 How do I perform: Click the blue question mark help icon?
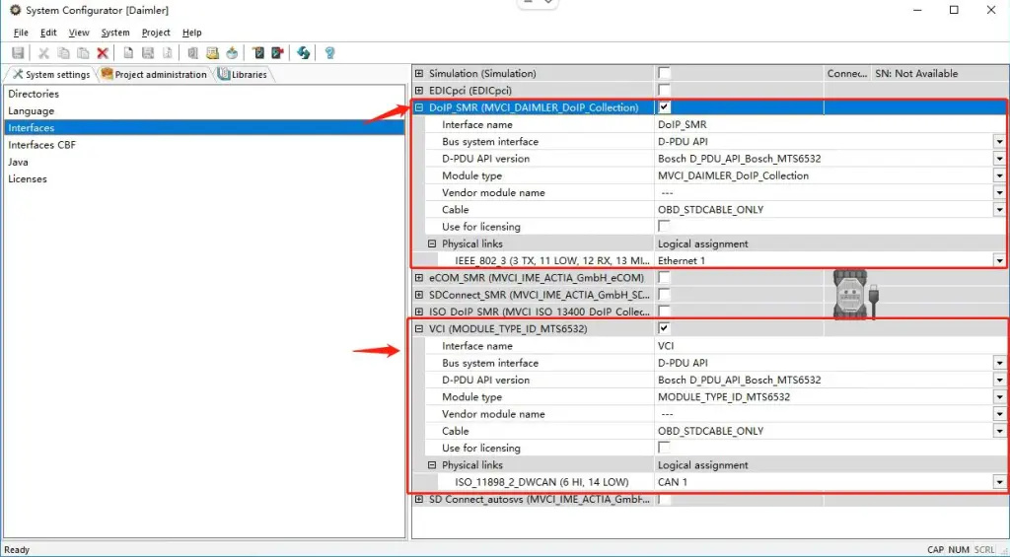tap(329, 53)
